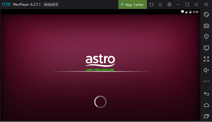Click the astro logo

100,60
